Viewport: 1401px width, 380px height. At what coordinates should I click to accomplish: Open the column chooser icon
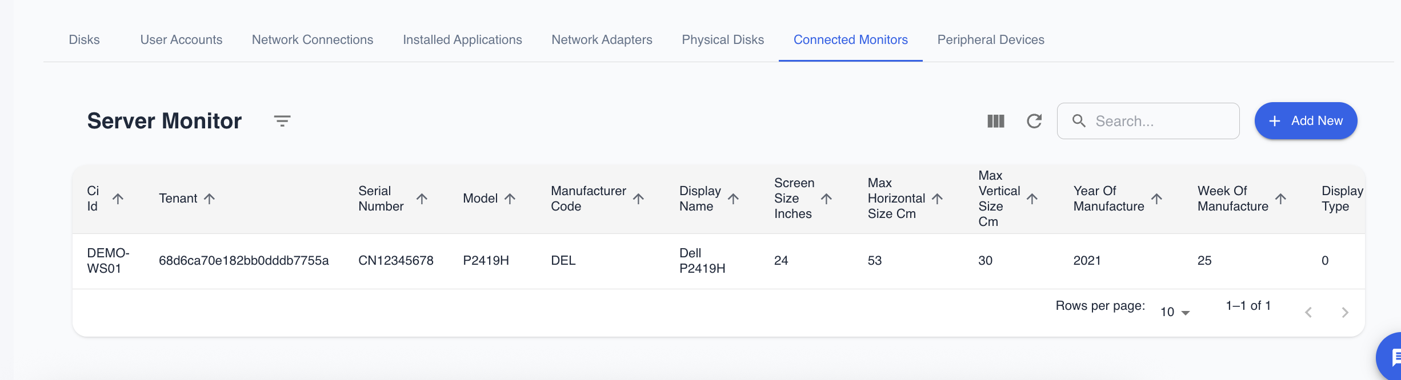click(995, 121)
